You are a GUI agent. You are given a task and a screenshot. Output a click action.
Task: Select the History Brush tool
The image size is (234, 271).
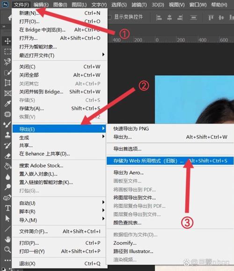point(7,145)
